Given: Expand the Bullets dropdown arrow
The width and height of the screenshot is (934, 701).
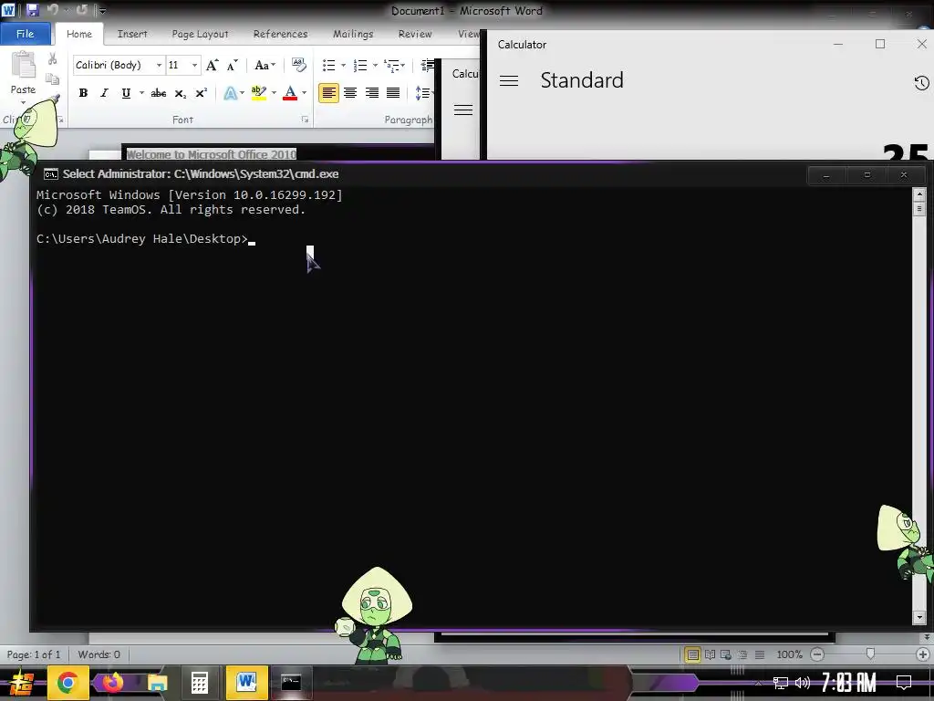Looking at the screenshot, I should click(343, 65).
